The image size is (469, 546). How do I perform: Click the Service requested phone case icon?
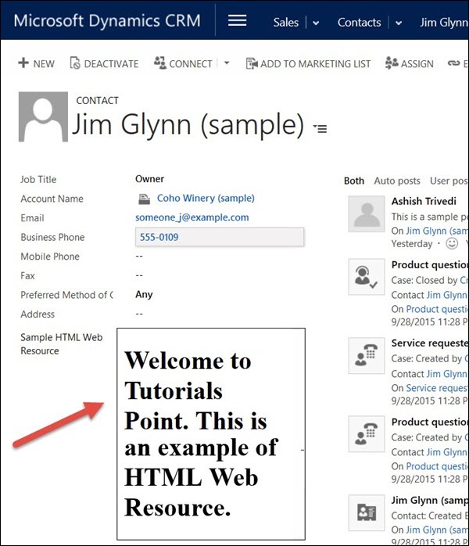point(367,356)
